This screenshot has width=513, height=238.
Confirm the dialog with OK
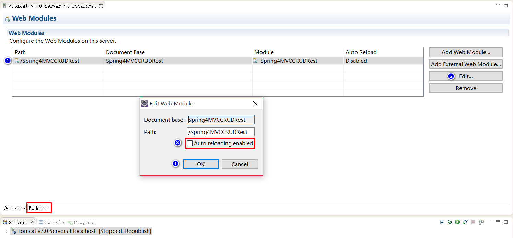tap(201, 164)
